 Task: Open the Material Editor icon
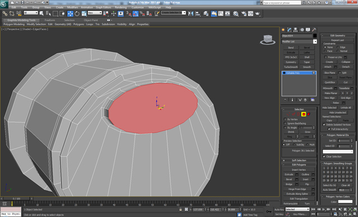[x=236, y=13]
